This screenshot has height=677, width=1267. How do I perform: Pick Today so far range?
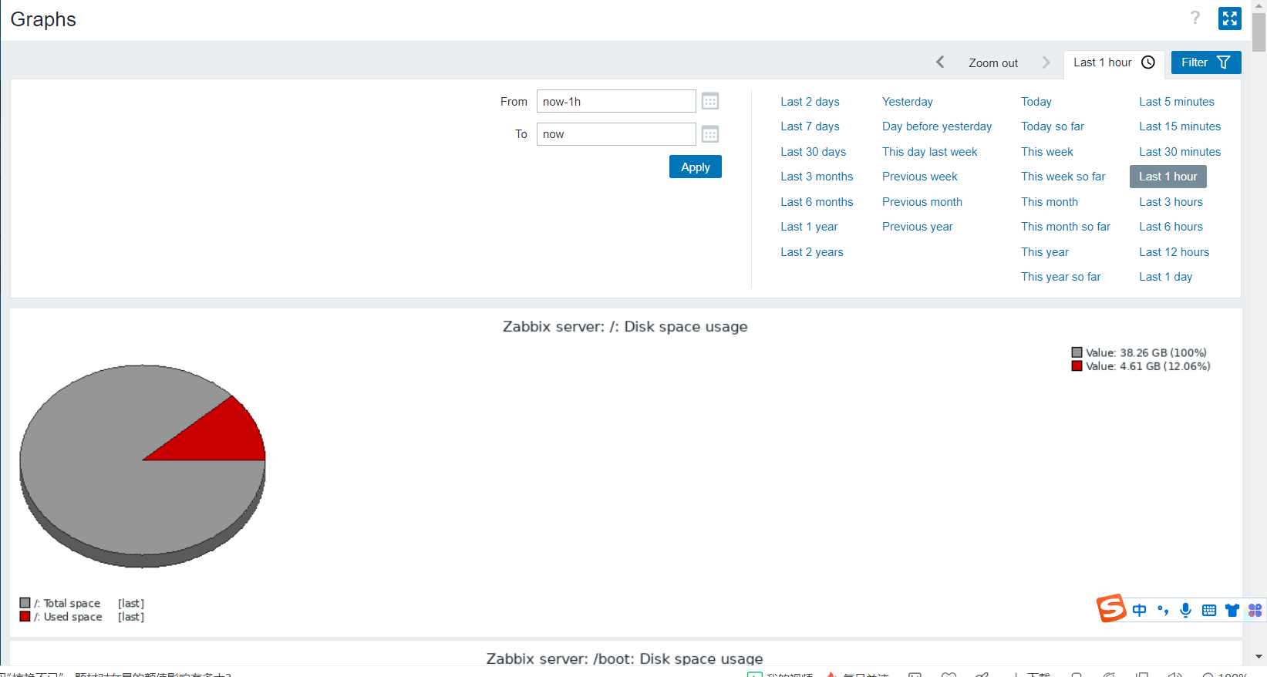tap(1053, 126)
